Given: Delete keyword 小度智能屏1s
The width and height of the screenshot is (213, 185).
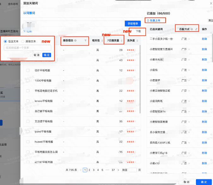Looking at the screenshot, I should pyautogui.click(x=204, y=111).
